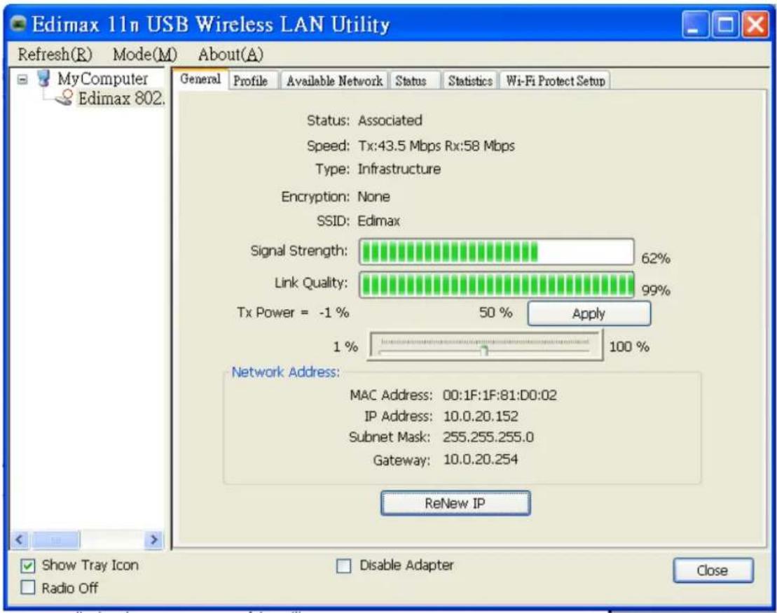777x613 pixels.
Task: Uncheck the Show Tray Icon checkbox
Action: pos(28,565)
